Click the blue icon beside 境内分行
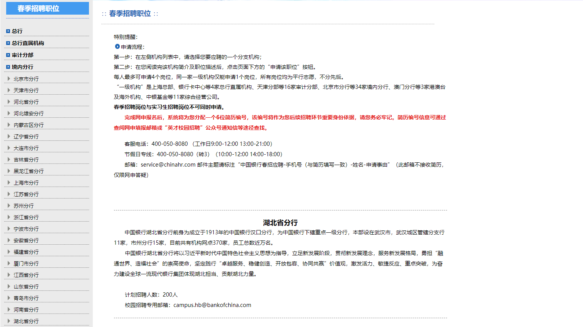The image size is (583, 327). click(8, 67)
